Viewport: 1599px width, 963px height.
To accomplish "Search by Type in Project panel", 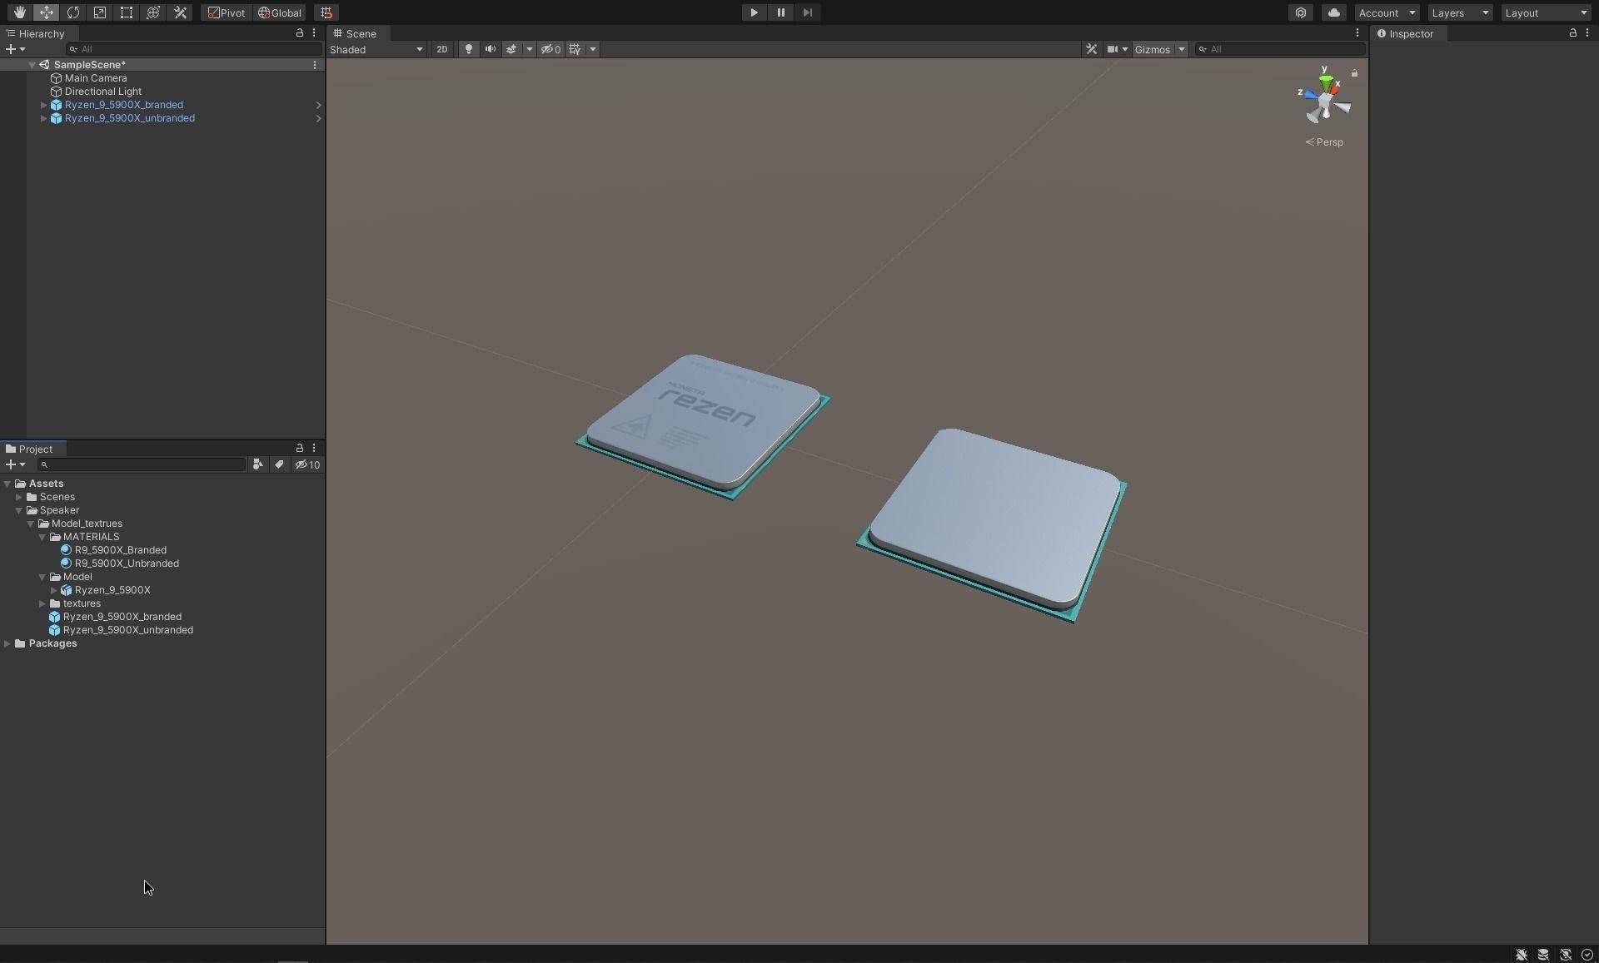I will (258, 464).
